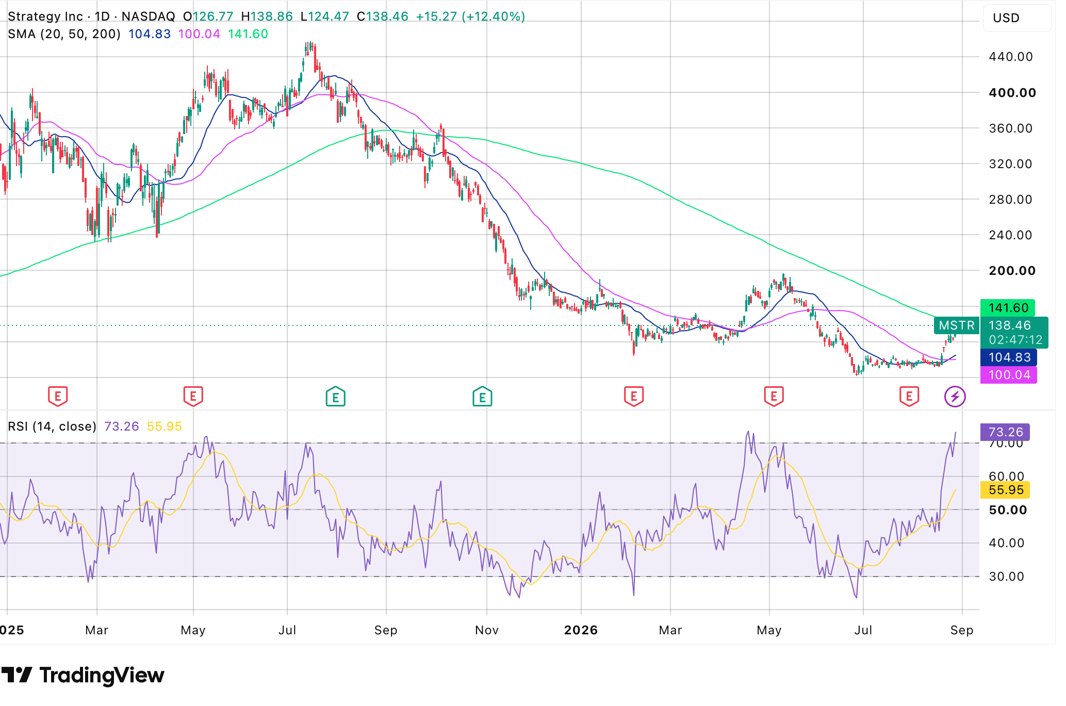Click the blue 104.83 value in SMA legend
This screenshot has width=1066, height=706.
pos(150,34)
